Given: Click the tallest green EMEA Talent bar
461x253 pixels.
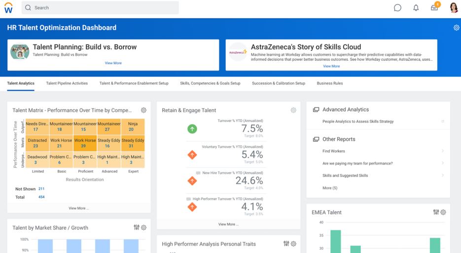Looking at the screenshot, I should pos(335,242).
